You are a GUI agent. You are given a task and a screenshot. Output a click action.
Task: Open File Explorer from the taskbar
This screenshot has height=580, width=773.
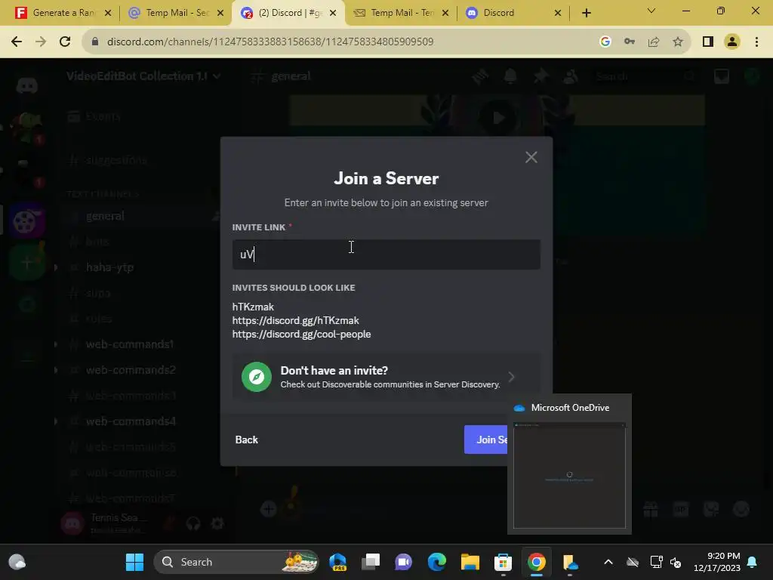click(470, 562)
